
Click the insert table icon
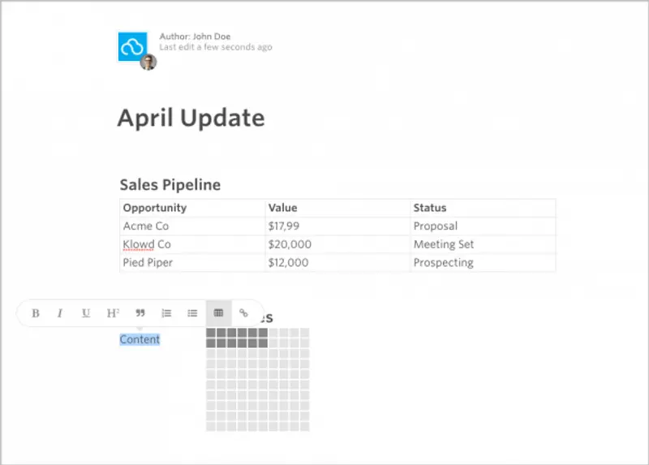click(218, 313)
